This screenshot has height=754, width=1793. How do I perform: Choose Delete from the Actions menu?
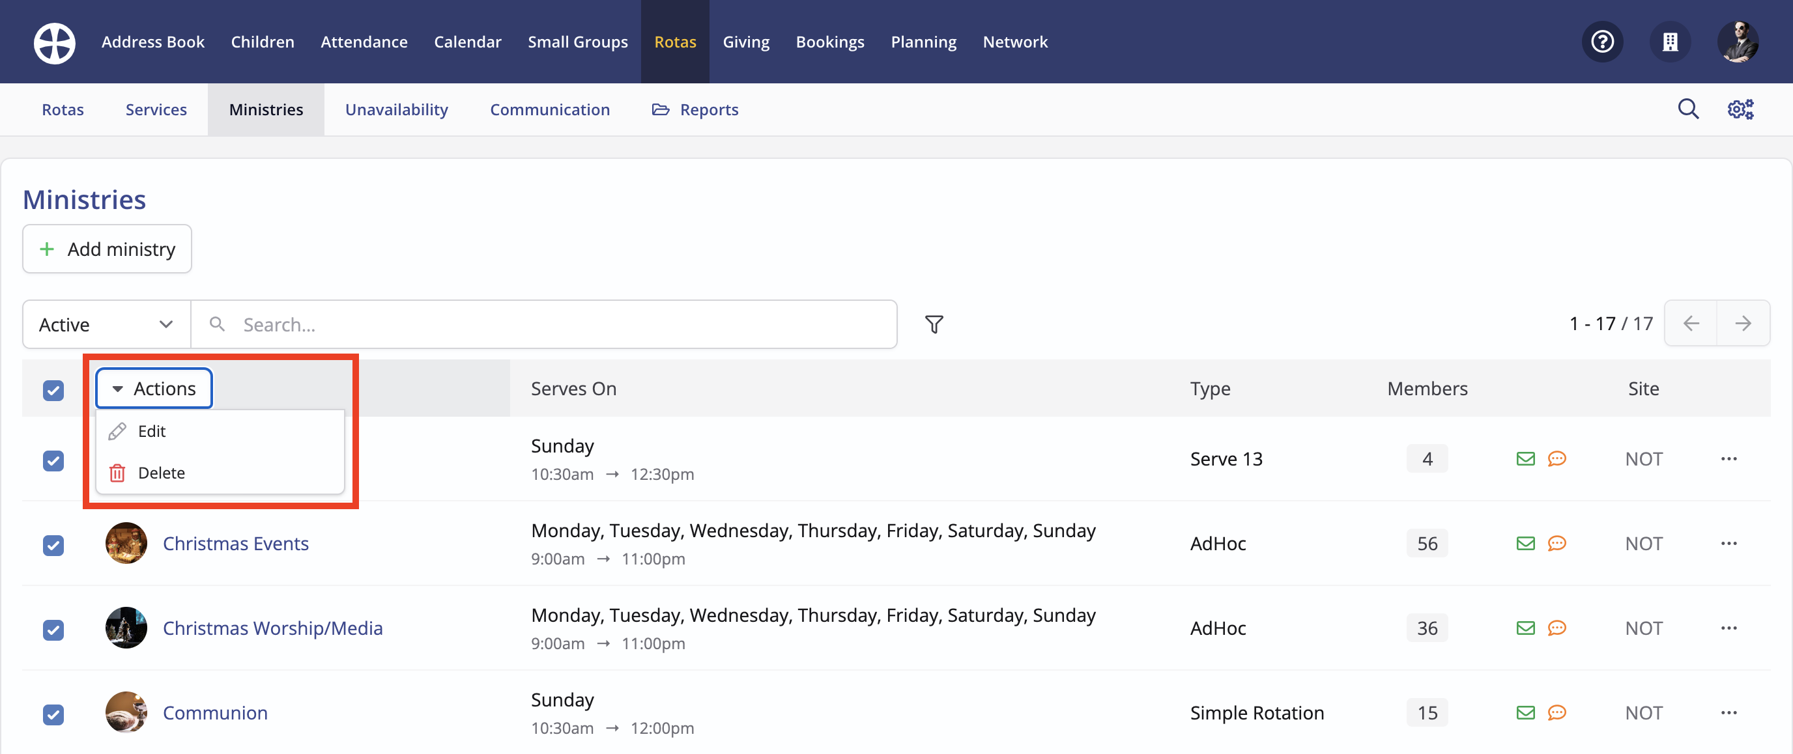point(162,472)
